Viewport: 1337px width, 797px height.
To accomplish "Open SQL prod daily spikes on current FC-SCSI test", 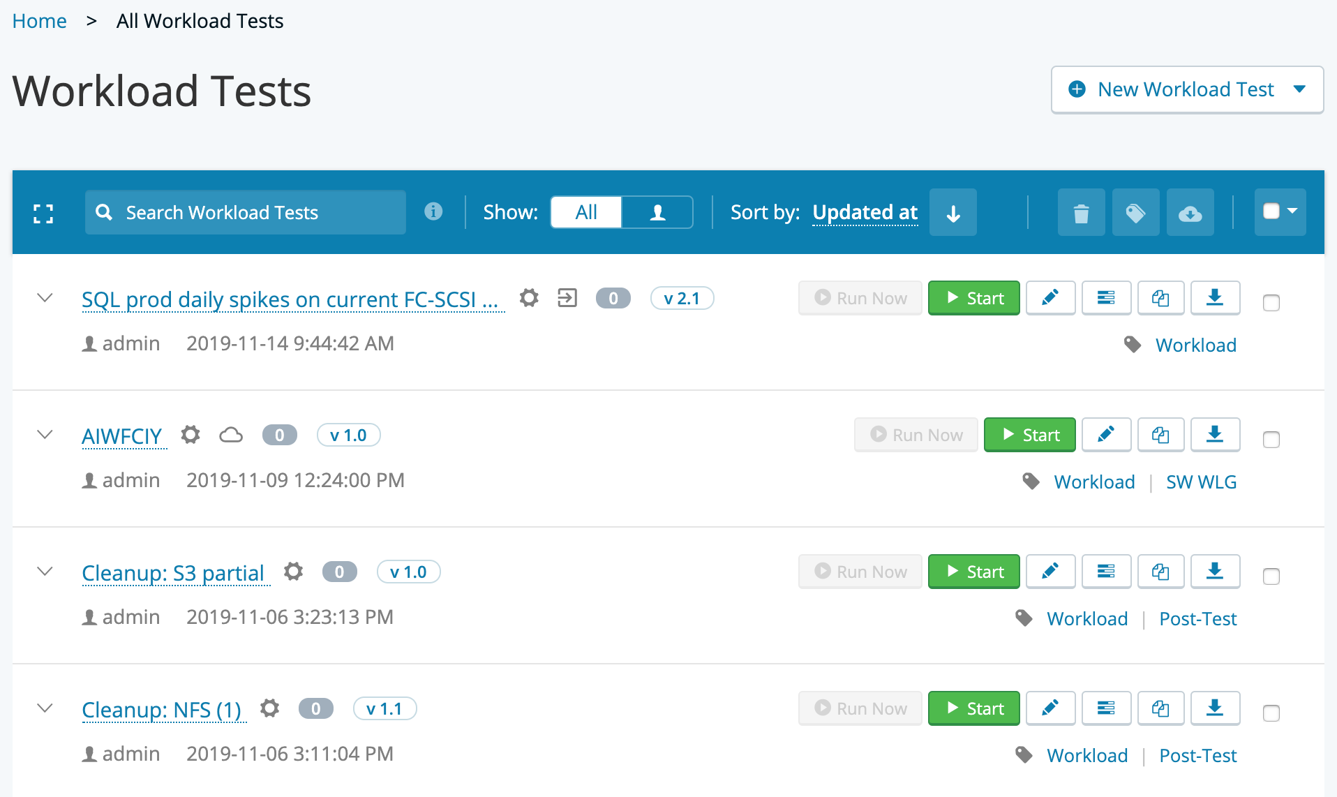I will pyautogui.click(x=293, y=299).
